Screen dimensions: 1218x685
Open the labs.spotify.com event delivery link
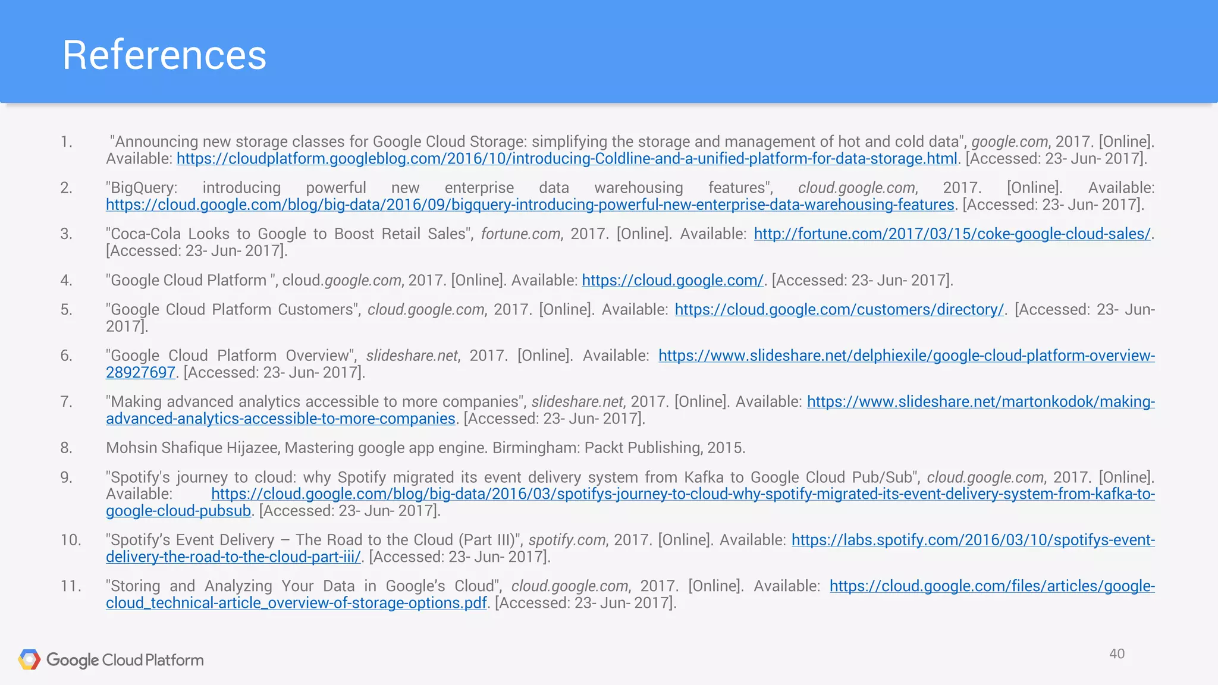pyautogui.click(x=973, y=540)
